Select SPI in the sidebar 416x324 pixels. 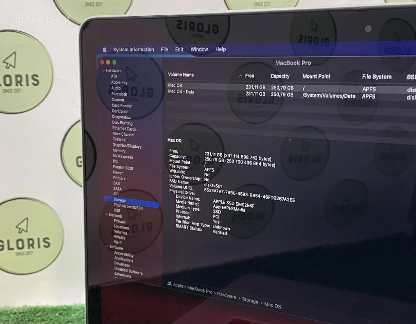click(116, 194)
